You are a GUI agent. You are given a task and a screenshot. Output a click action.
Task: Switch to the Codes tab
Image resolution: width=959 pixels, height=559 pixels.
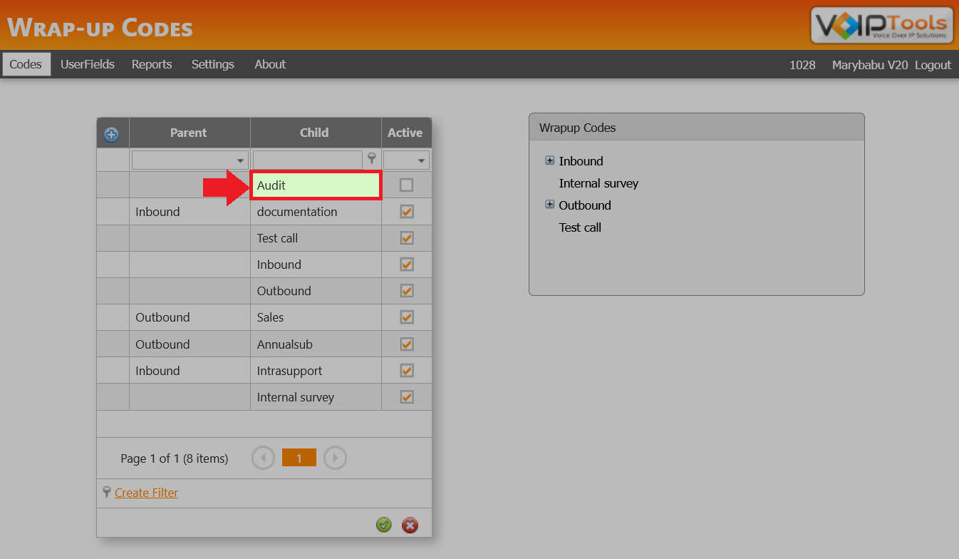(x=26, y=64)
